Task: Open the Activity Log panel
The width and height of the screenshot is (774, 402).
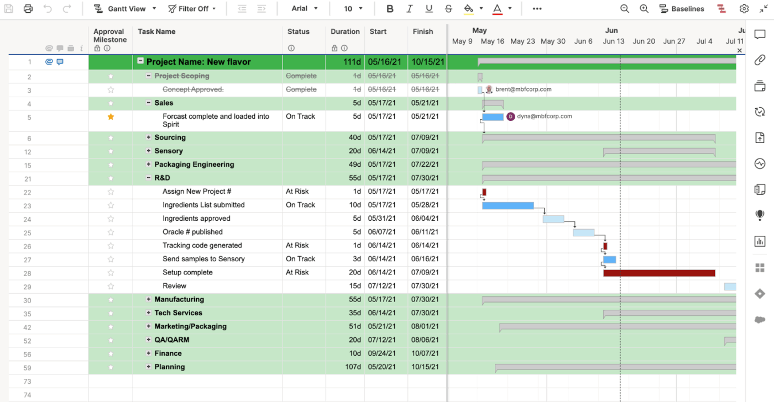Action: pyautogui.click(x=760, y=163)
